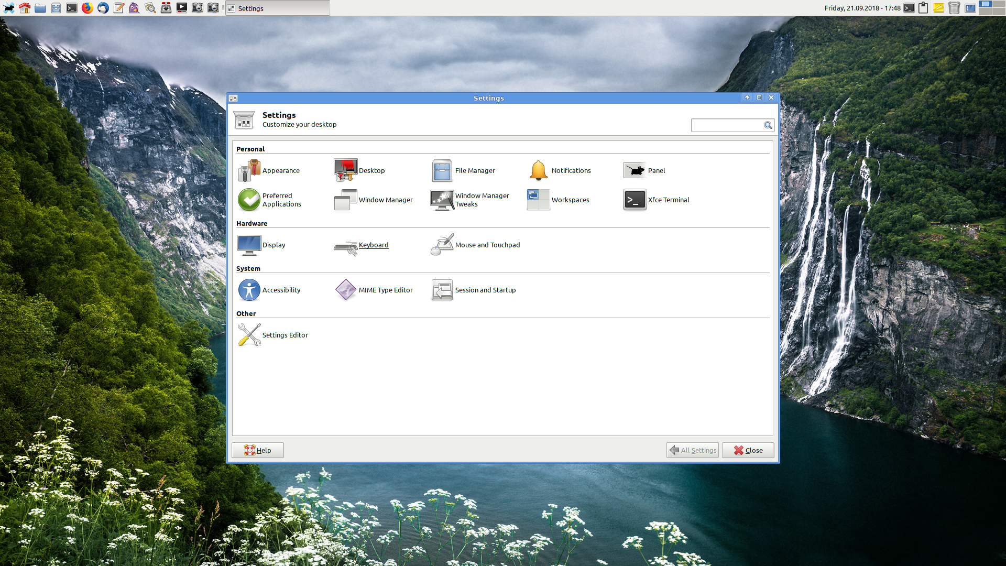Open the Desktop settings icon

(x=345, y=170)
